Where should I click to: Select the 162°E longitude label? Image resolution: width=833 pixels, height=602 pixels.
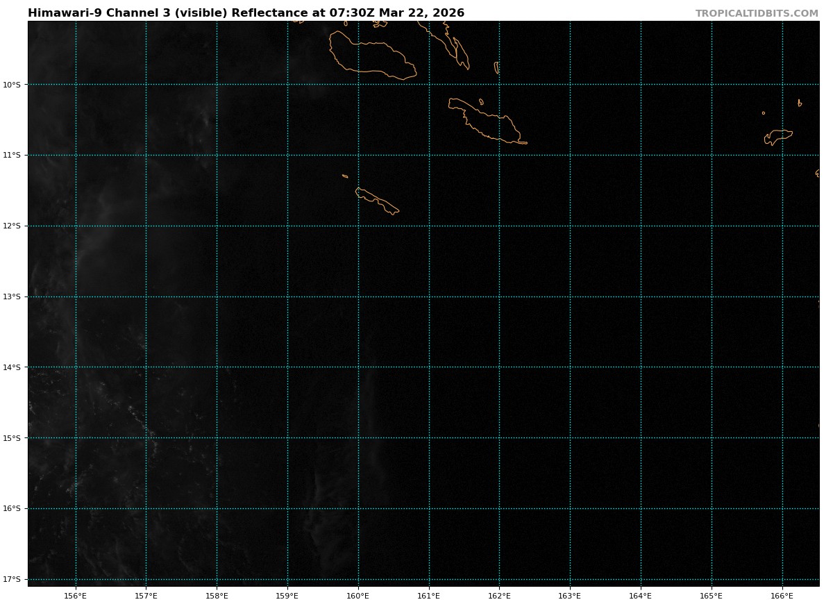499,595
